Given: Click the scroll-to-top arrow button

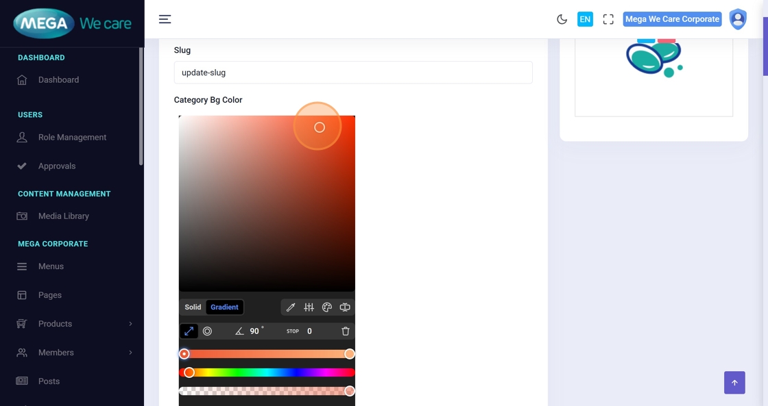Looking at the screenshot, I should coord(734,383).
